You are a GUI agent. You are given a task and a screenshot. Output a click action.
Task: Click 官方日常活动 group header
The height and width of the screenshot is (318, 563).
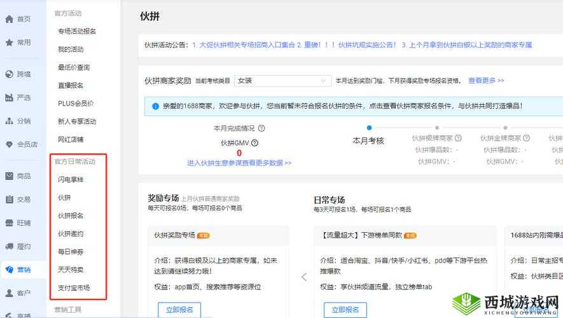tap(74, 162)
